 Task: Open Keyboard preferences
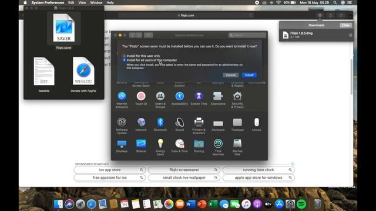tap(218, 124)
